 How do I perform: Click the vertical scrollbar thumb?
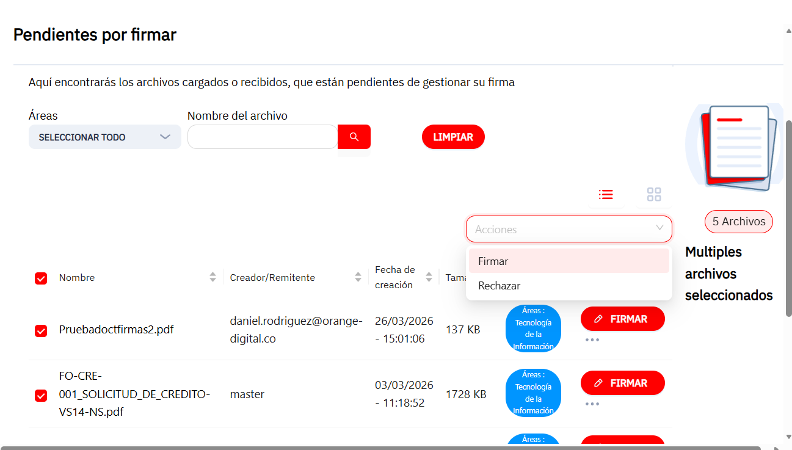point(788,218)
